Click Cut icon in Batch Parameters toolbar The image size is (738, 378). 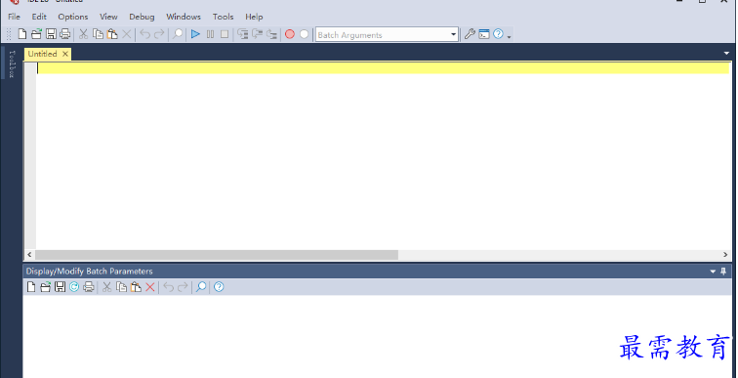click(x=106, y=287)
